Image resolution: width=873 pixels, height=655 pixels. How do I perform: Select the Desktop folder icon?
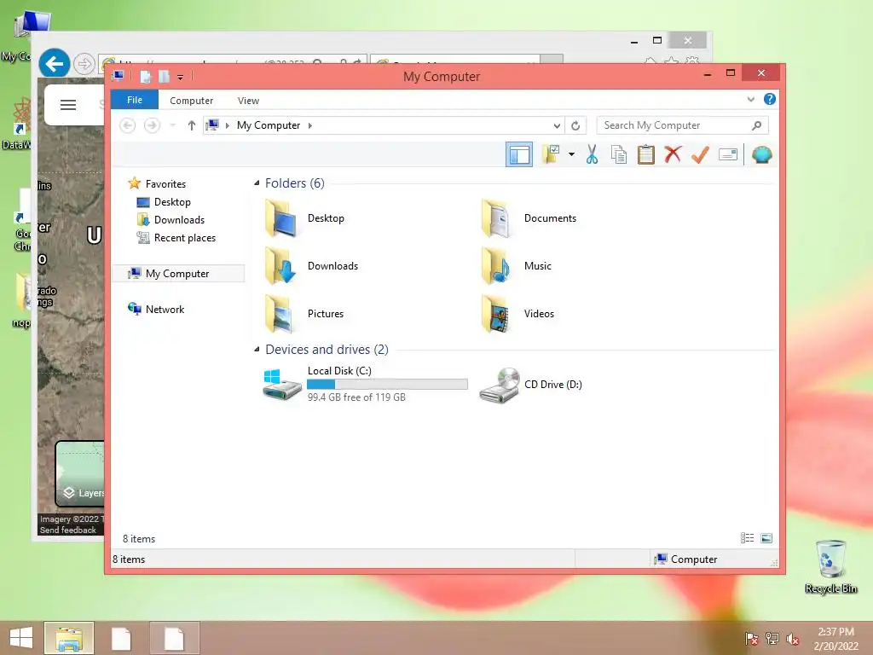click(x=281, y=218)
